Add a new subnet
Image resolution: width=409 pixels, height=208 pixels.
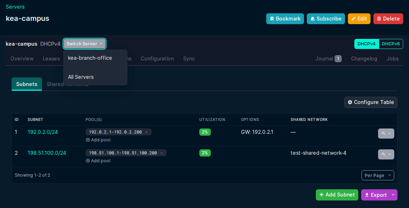point(337,195)
